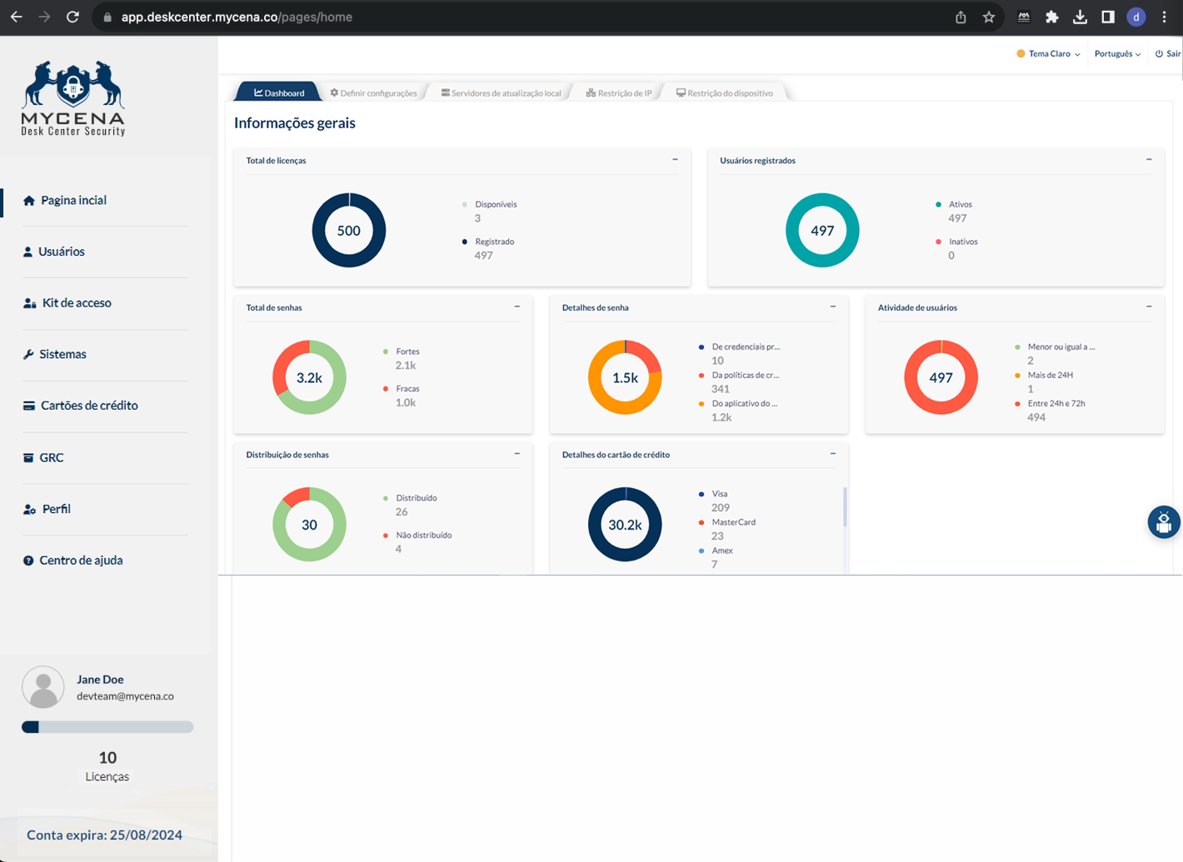Collapse the Total de licenças card
This screenshot has height=862, width=1183.
(676, 159)
